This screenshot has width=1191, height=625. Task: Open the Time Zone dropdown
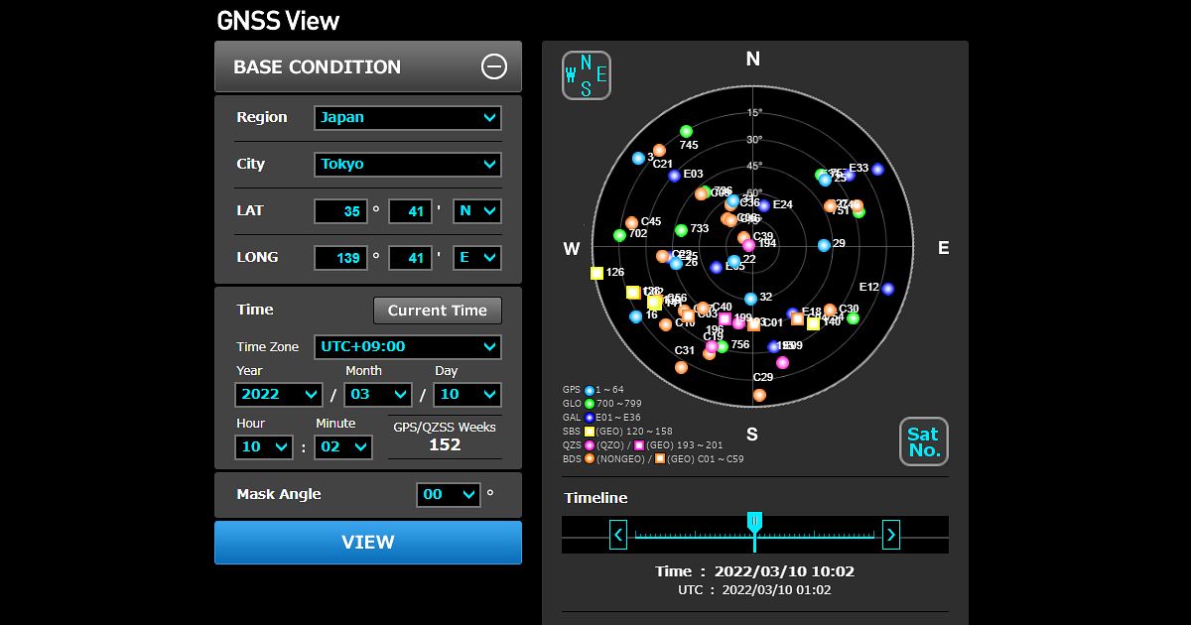(x=407, y=346)
